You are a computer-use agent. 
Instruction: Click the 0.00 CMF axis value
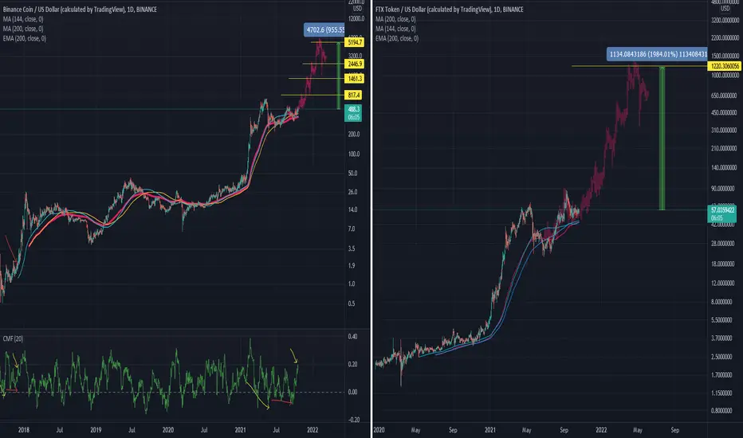pos(352,392)
